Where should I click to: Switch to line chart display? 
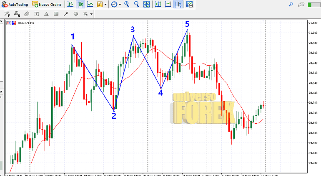[90, 5]
